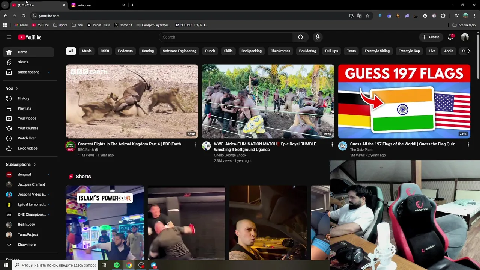Click BBC Earth channel avatar

tap(70, 146)
